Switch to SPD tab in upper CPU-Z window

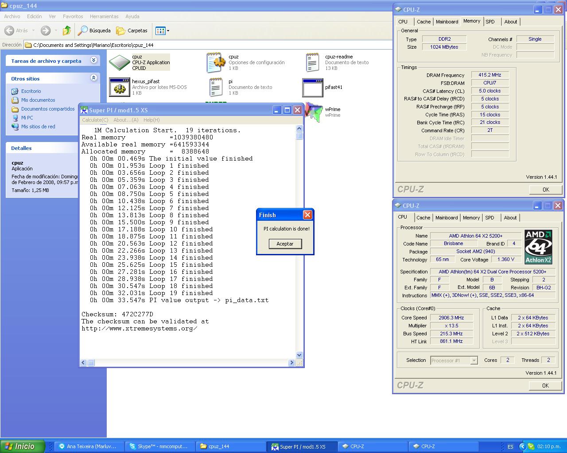tap(490, 22)
